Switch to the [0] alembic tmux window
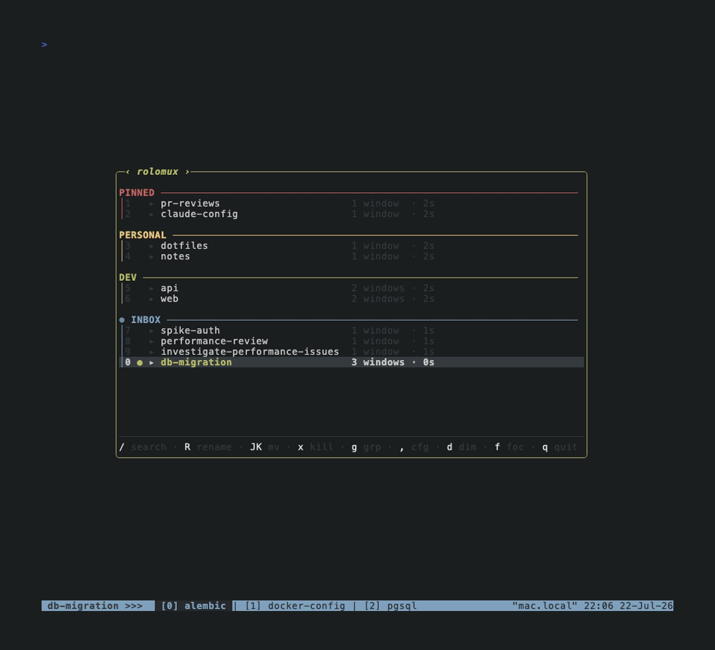 [193, 606]
